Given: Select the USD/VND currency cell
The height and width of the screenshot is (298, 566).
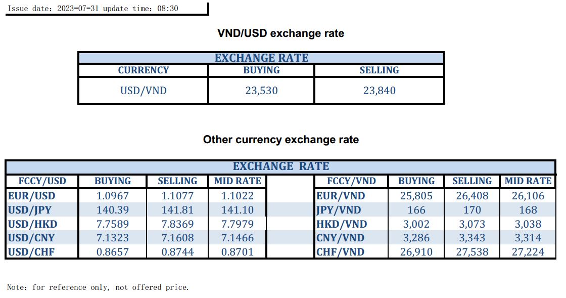Looking at the screenshot, I should [143, 91].
